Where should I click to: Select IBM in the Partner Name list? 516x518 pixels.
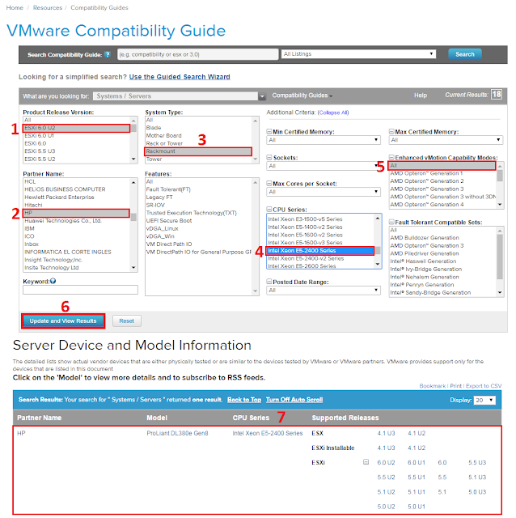point(77,228)
